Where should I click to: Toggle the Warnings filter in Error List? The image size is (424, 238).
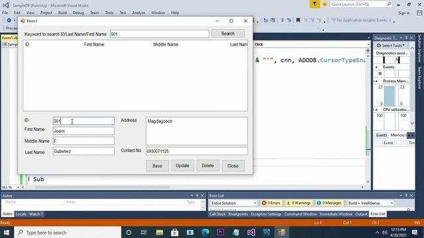298,203
